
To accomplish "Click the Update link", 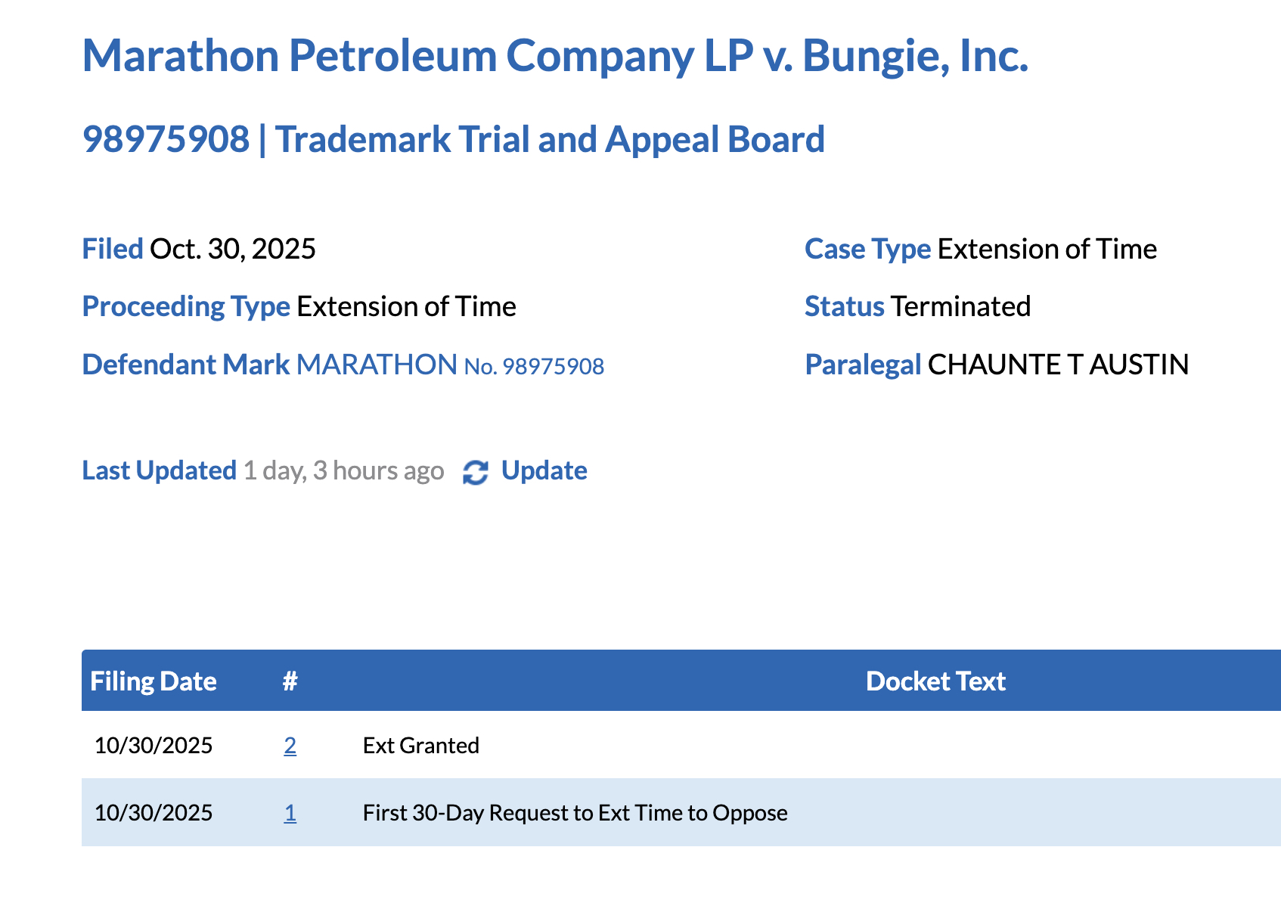I will pyautogui.click(x=544, y=470).
